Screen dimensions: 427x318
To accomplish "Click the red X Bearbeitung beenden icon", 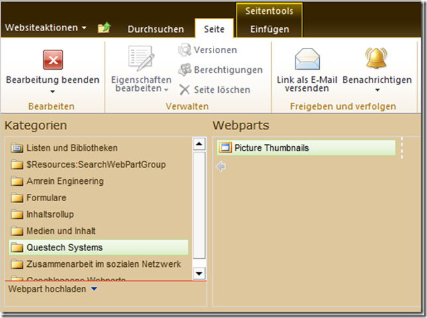I will 53,60.
